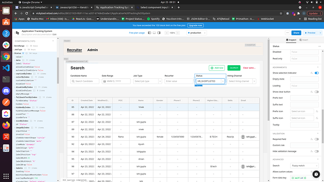Open Status dropdown showing HR_SHORTLISTED
The width and height of the screenshot is (324, 182).
[x=210, y=81]
